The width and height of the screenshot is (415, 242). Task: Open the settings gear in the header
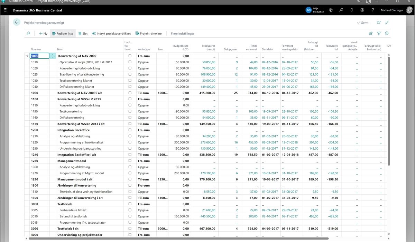coord(362,10)
